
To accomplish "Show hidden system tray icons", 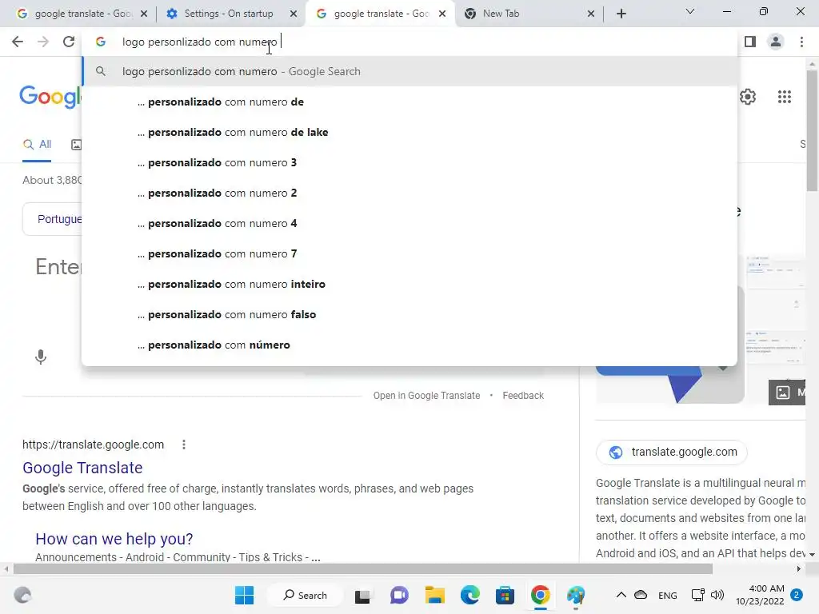I will coord(621,595).
